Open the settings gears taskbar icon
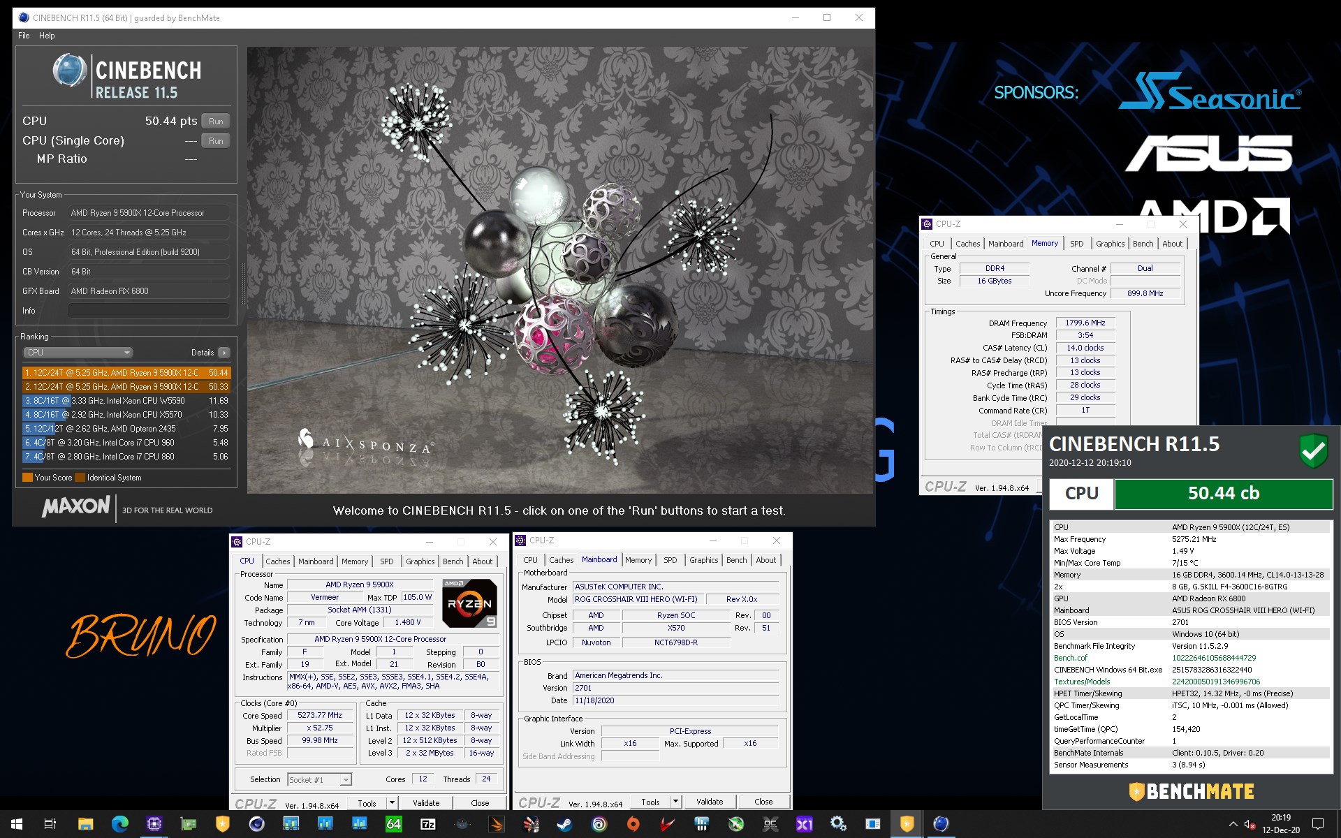This screenshot has height=838, width=1341. [838, 824]
